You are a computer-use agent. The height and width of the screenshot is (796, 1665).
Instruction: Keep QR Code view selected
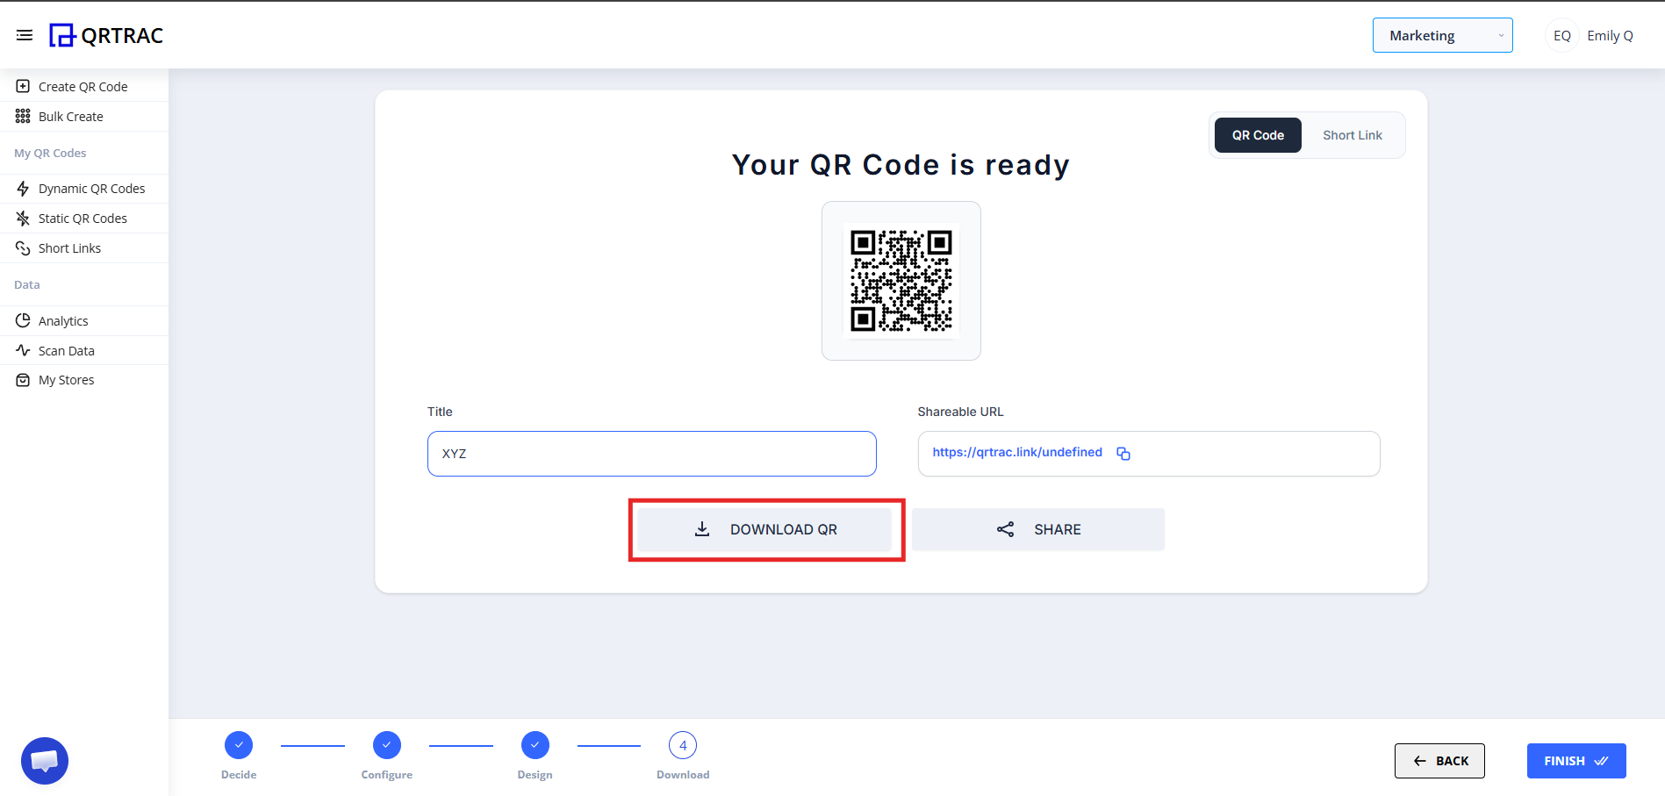tap(1257, 134)
